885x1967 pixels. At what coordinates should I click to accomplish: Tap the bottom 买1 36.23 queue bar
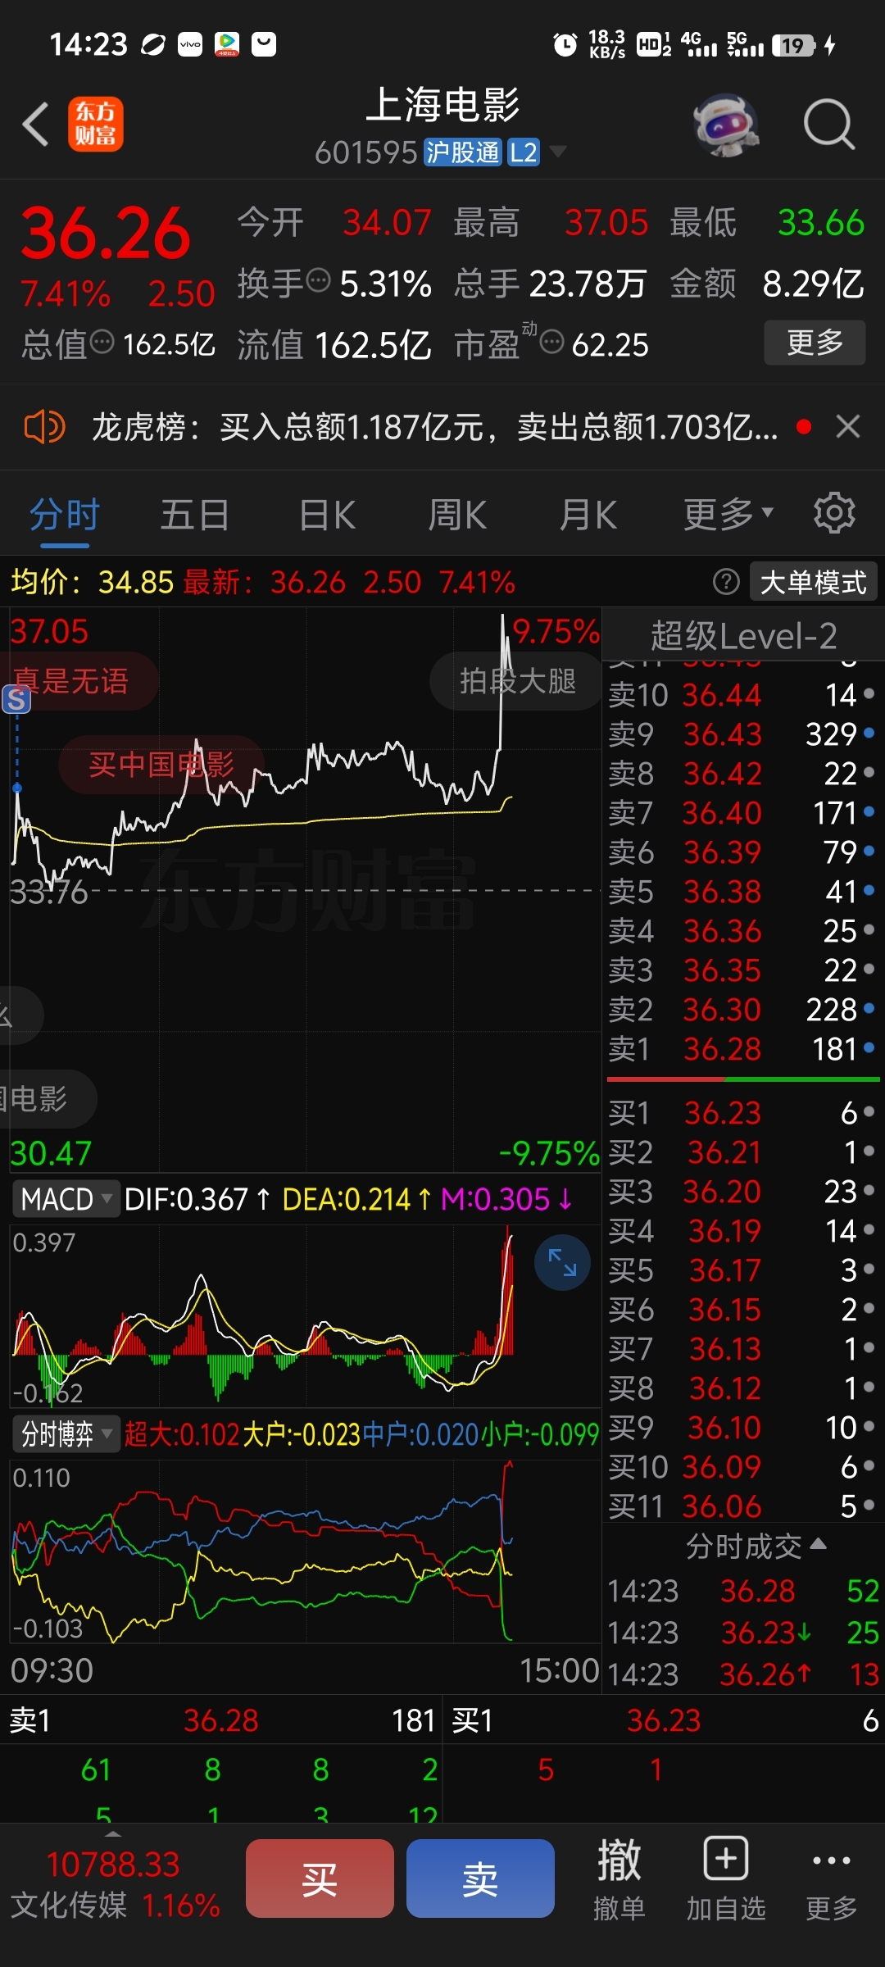tap(664, 1720)
